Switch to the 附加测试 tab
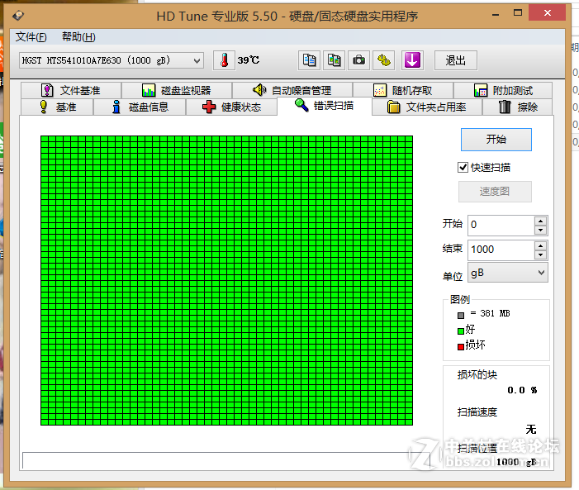579x490 pixels. 503,91
